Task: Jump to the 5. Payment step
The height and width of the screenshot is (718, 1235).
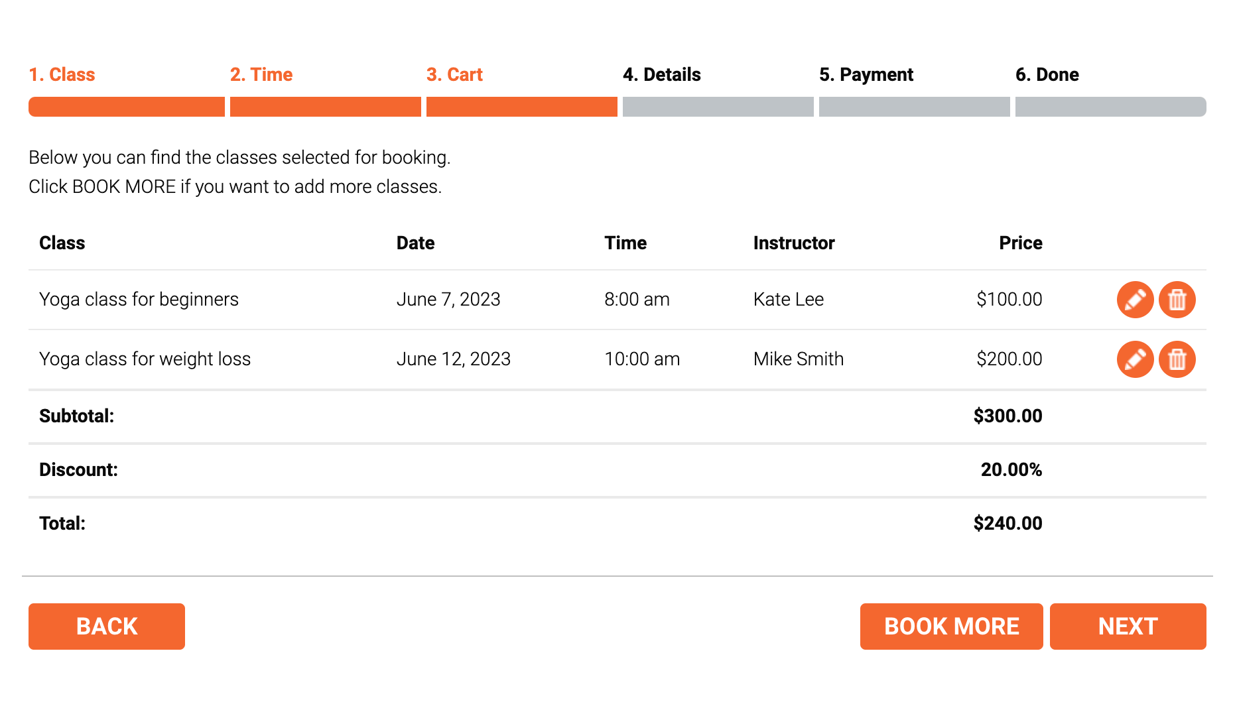Action: click(x=866, y=74)
